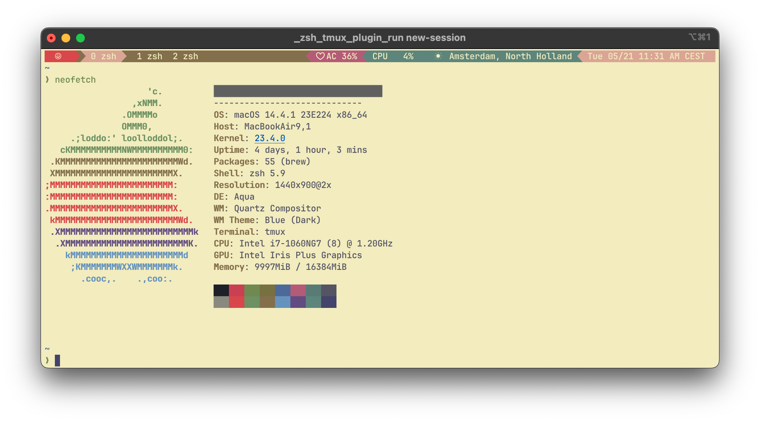Click the green zoom window button
Image resolution: width=760 pixels, height=422 pixels.
click(80, 38)
